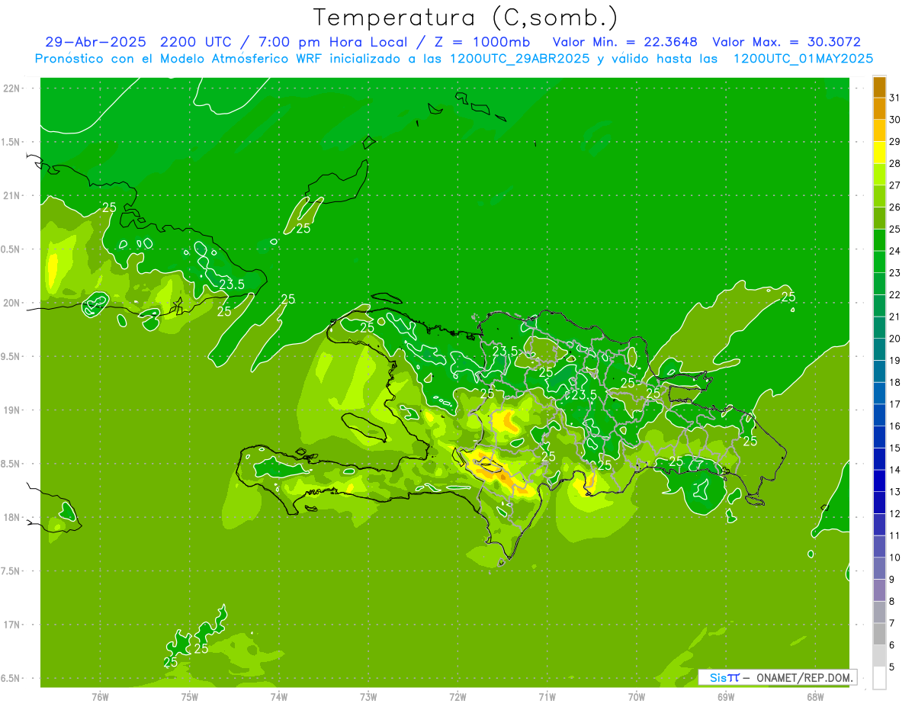
Task: Click the '19N' latitude label
Action: [x=11, y=410]
